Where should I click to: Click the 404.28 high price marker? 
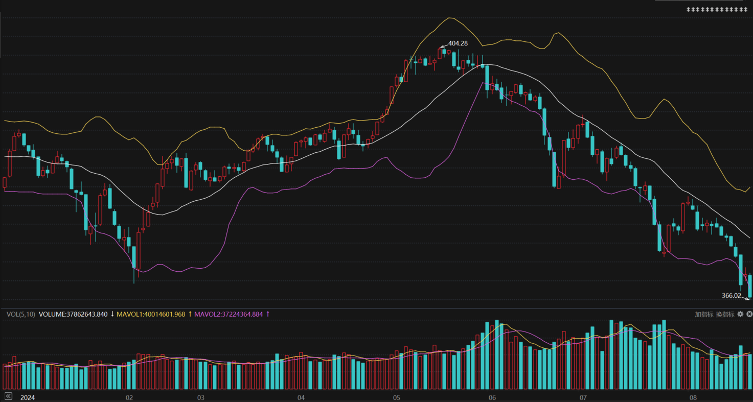458,43
